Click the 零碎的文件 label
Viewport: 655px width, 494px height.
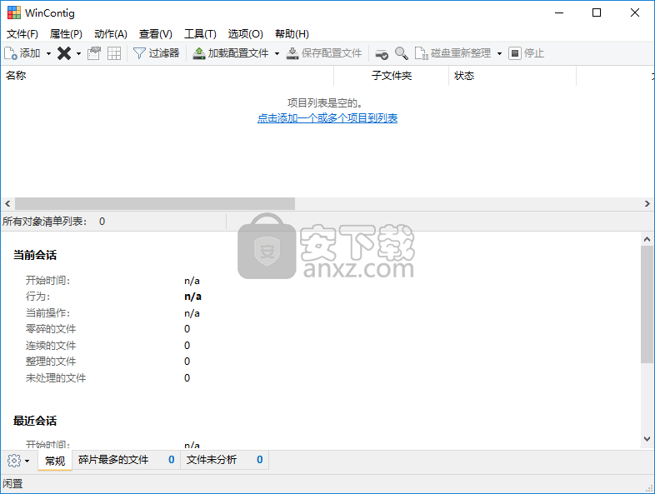[x=51, y=329]
